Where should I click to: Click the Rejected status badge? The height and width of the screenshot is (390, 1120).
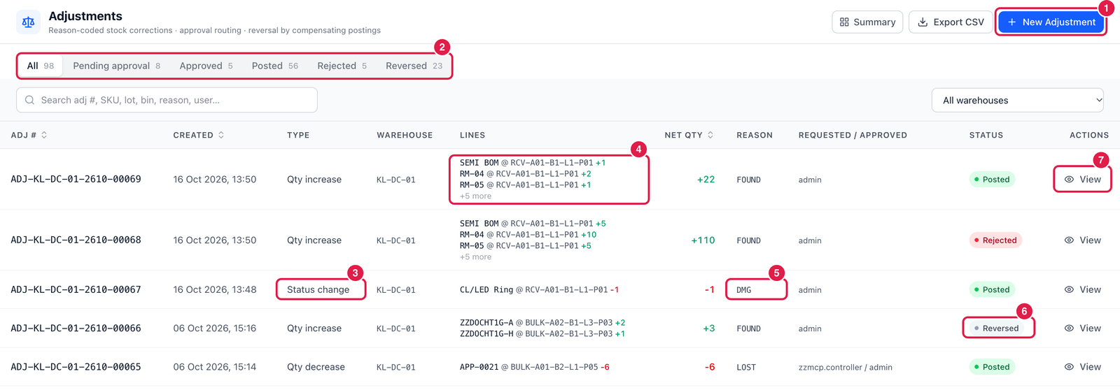tap(995, 240)
